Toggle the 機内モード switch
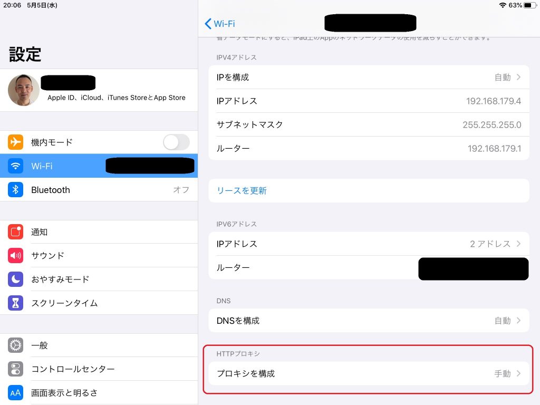 [x=176, y=142]
